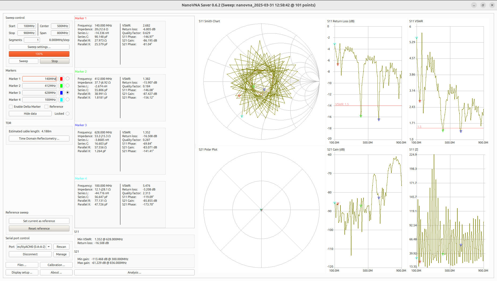Click the Manage button

[x=61, y=254]
